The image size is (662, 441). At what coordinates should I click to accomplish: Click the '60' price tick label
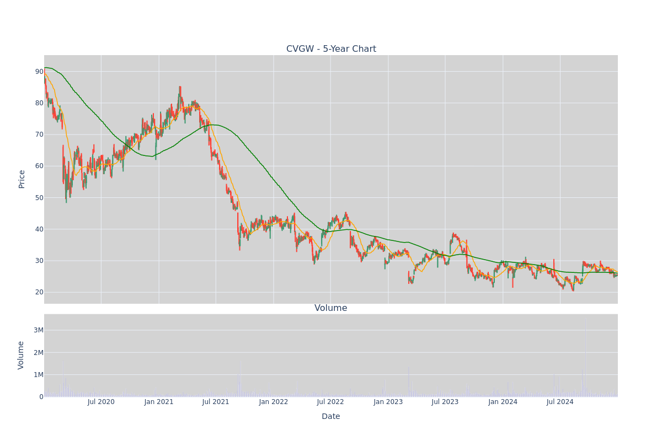point(39,166)
